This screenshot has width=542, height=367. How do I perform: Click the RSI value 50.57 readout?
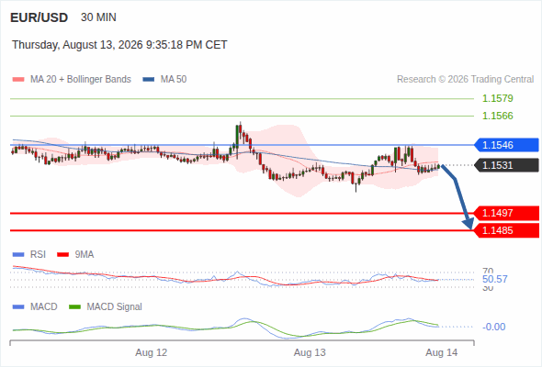(x=495, y=279)
